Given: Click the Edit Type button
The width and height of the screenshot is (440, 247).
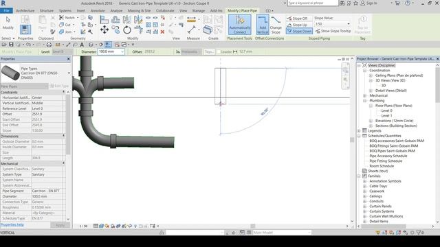Looking at the screenshot, I should coord(60,86).
